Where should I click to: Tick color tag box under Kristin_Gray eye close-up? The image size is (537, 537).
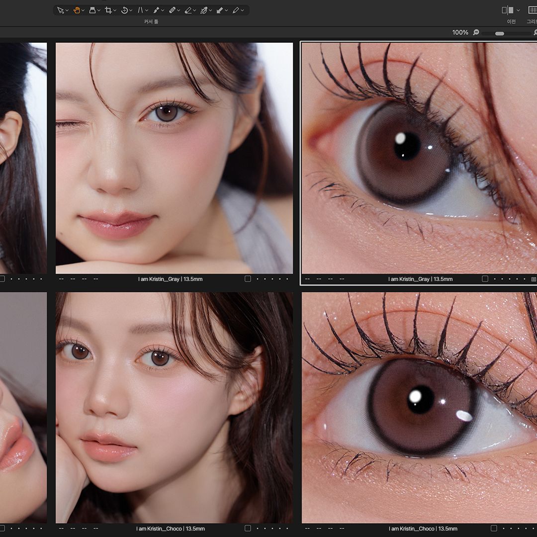click(x=485, y=279)
